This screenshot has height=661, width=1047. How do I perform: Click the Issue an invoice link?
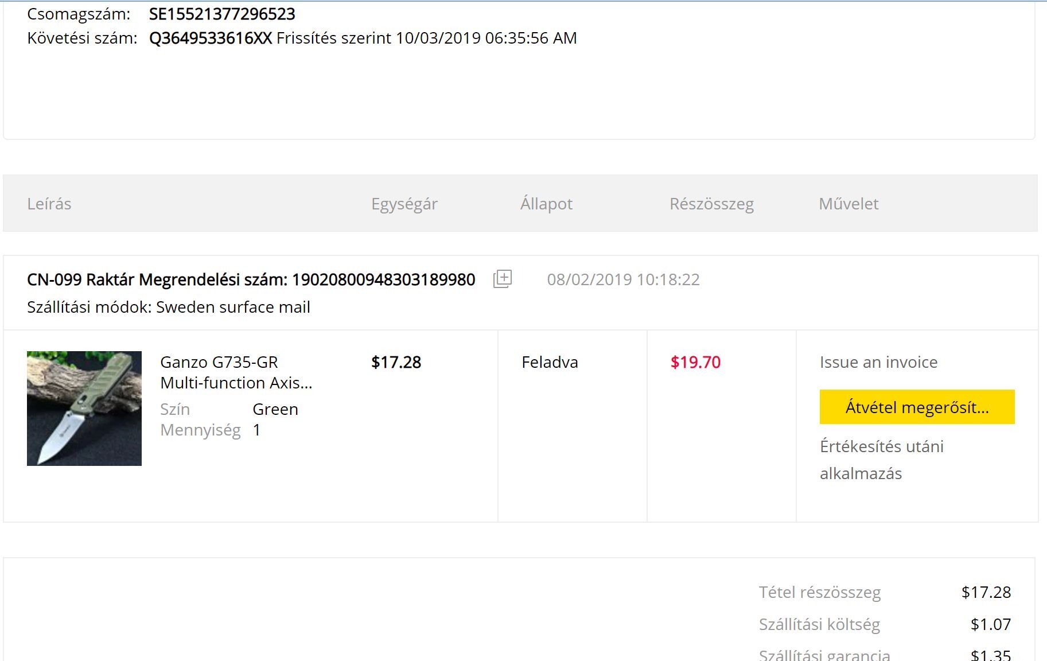coord(878,362)
